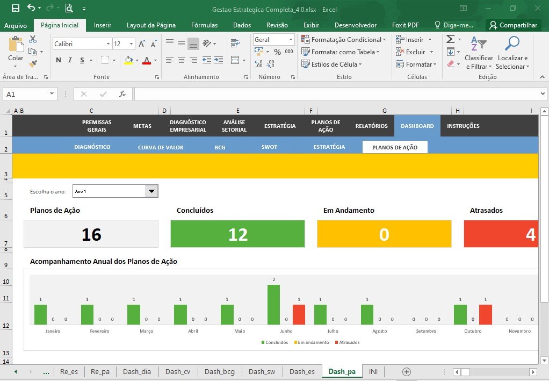This screenshot has width=549, height=381.
Task: Increase decimal places
Action: coord(259,64)
